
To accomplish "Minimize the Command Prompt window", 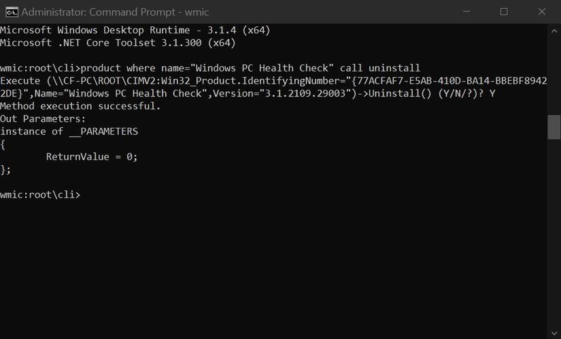I will point(466,12).
